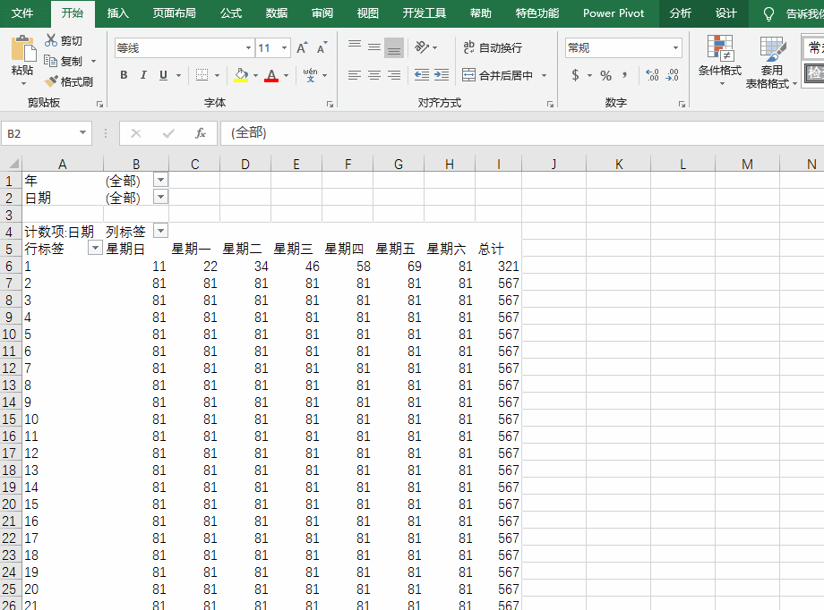This screenshot has width=824, height=610.
Task: Select column J header
Action: click(x=554, y=164)
